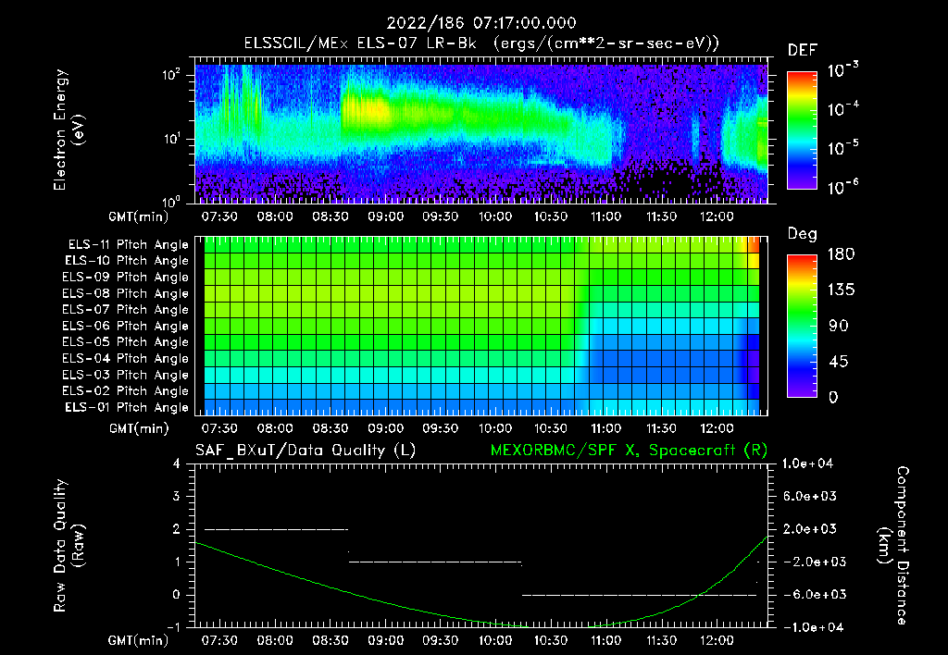Click the '6.0e+03' right axis tick
Image resolution: width=948 pixels, height=655 pixels.
pos(810,496)
